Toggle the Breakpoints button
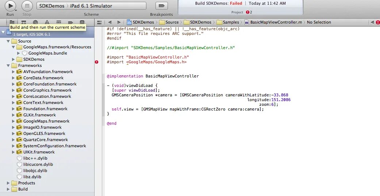 (x=162, y=6)
